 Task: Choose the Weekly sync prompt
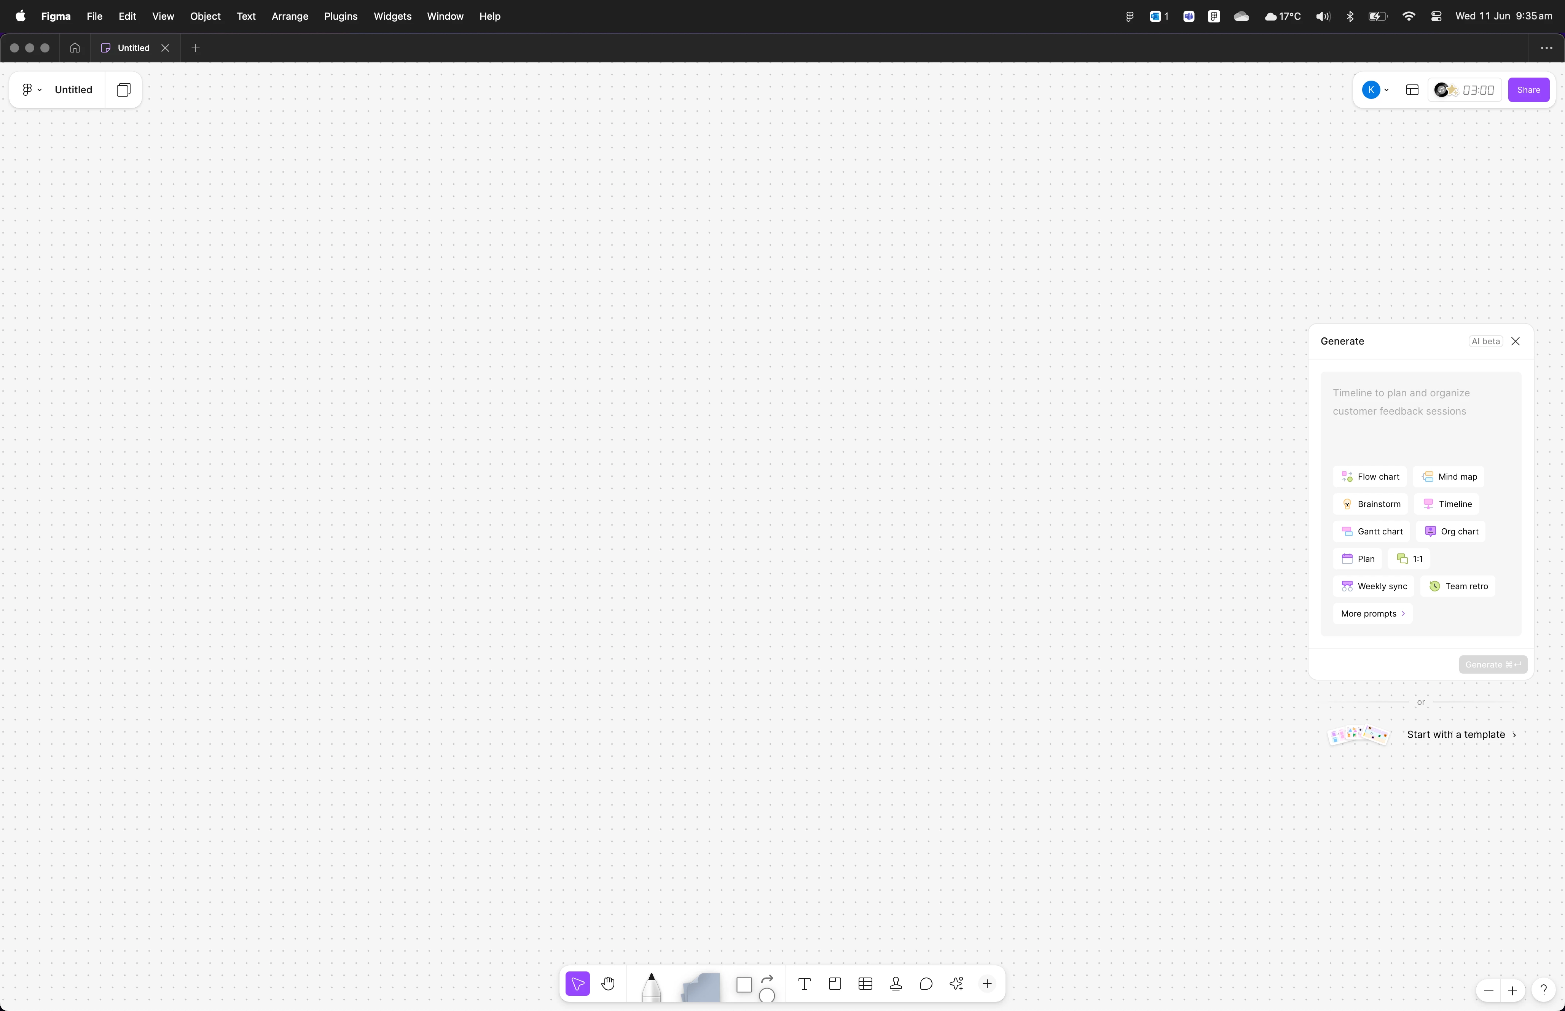[1373, 586]
